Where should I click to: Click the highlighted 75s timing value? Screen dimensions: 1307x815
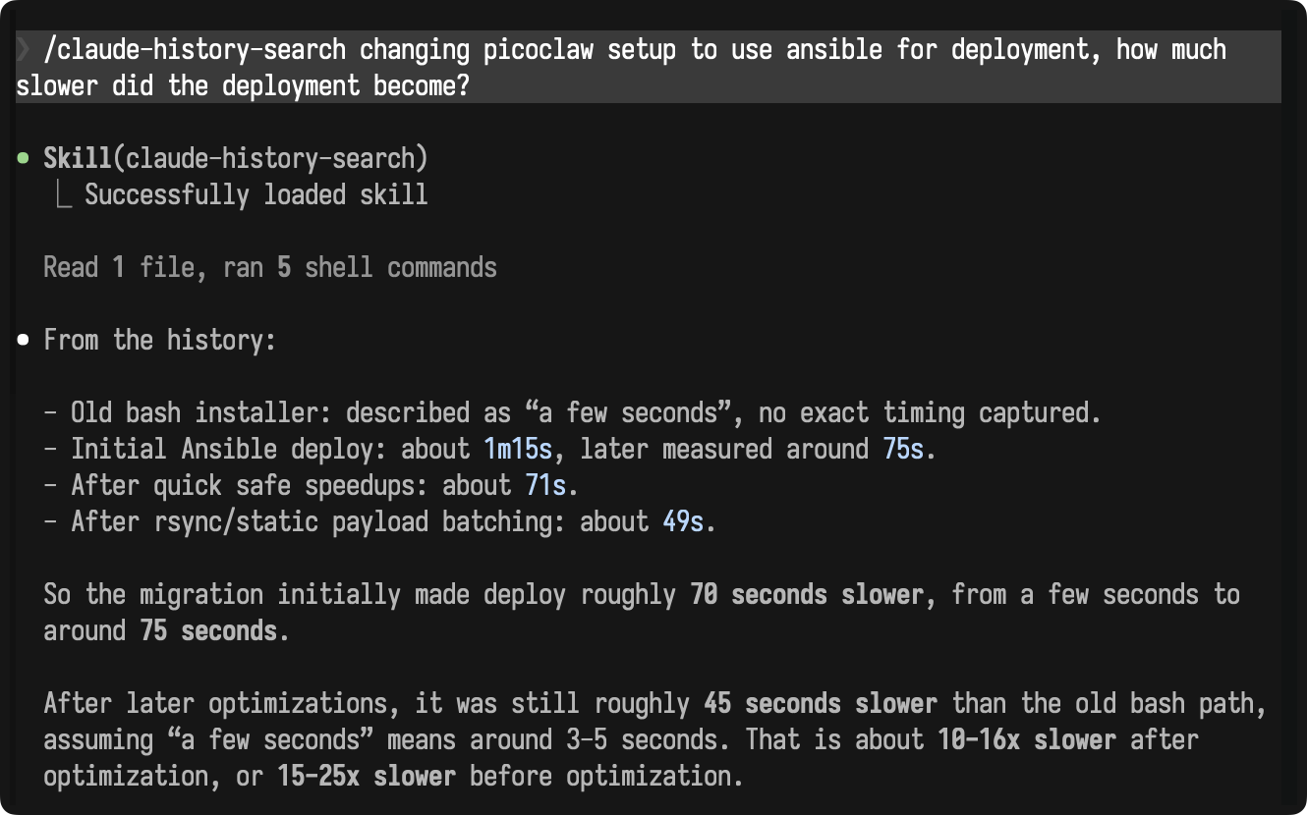pyautogui.click(x=903, y=450)
